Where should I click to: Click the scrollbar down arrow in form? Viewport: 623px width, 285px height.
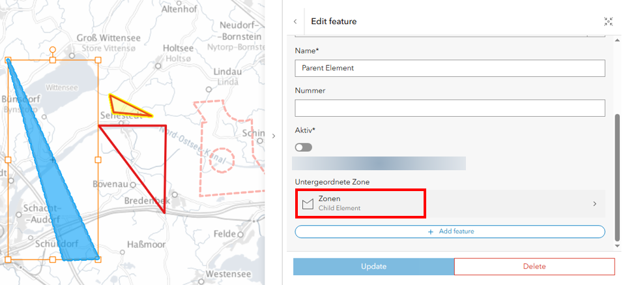[x=617, y=246]
